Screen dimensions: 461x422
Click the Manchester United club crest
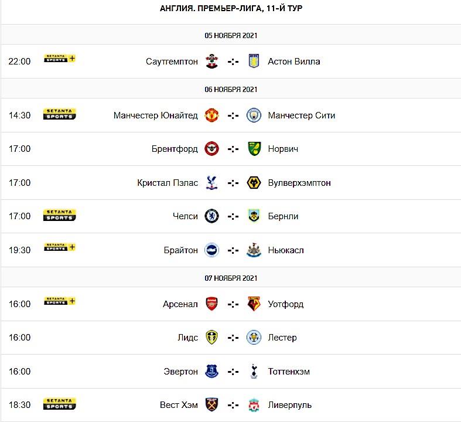tap(211, 115)
